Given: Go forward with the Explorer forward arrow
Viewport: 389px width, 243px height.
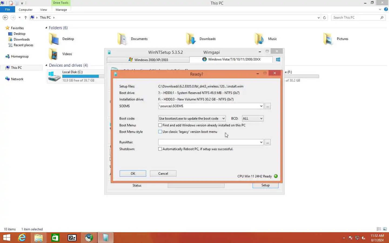Looking at the screenshot, I should [x=13, y=18].
